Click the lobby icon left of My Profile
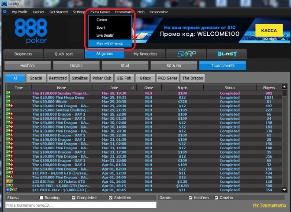This screenshot has width=291, height=212. (5, 12)
